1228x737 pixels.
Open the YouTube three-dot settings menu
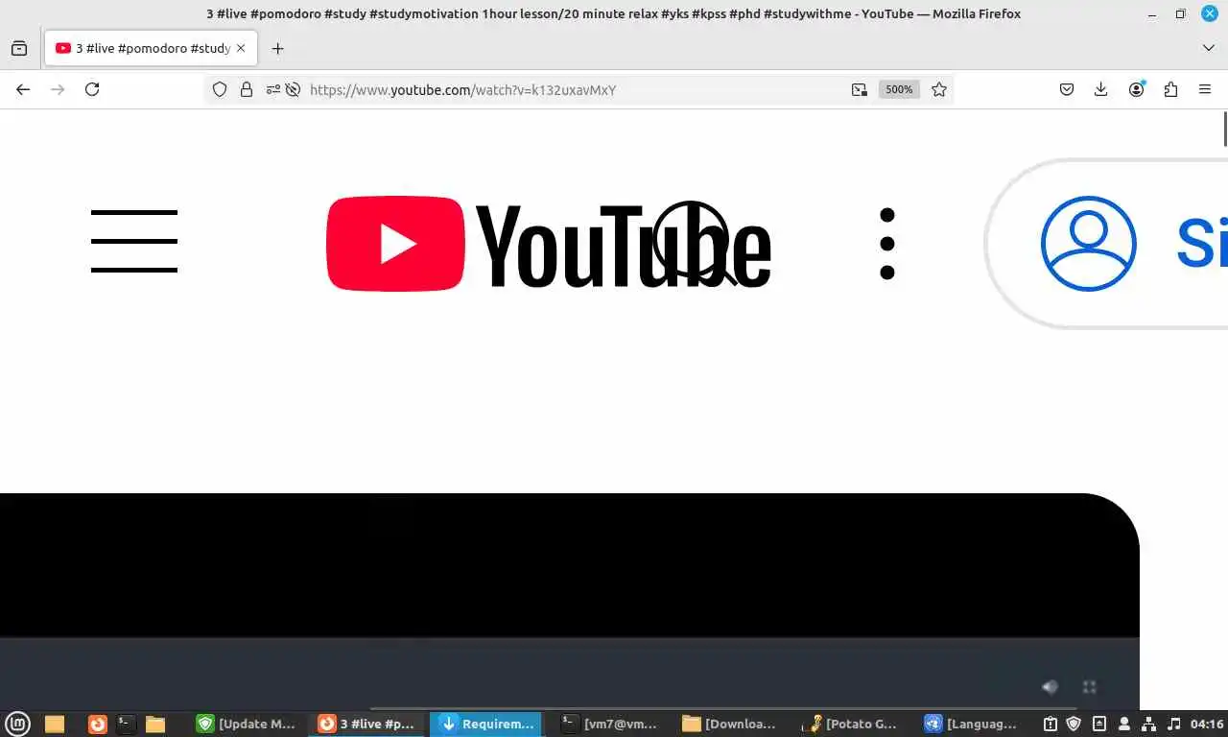pos(887,244)
